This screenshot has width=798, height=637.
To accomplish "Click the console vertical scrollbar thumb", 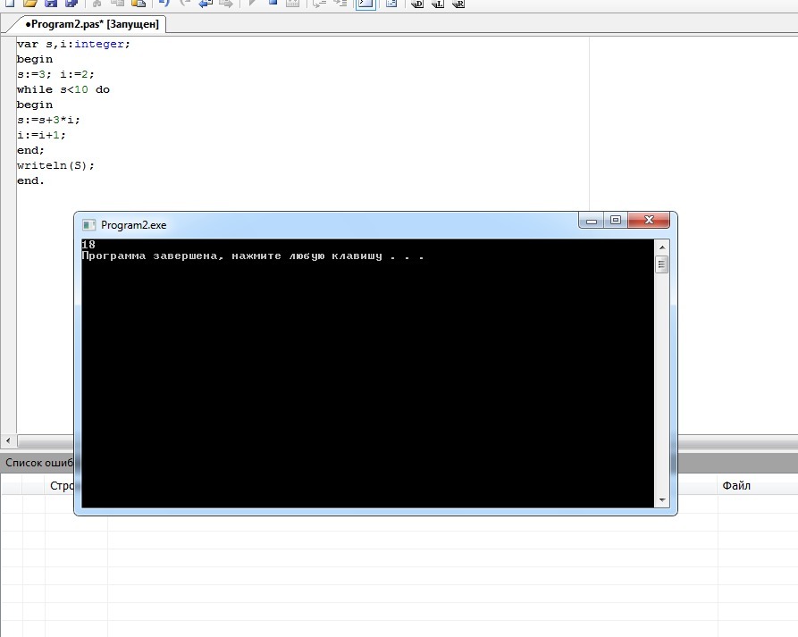I will [662, 264].
